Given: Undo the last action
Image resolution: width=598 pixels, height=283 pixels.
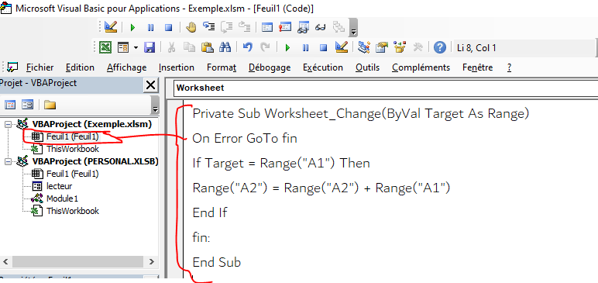Looking at the screenshot, I should pos(248,47).
